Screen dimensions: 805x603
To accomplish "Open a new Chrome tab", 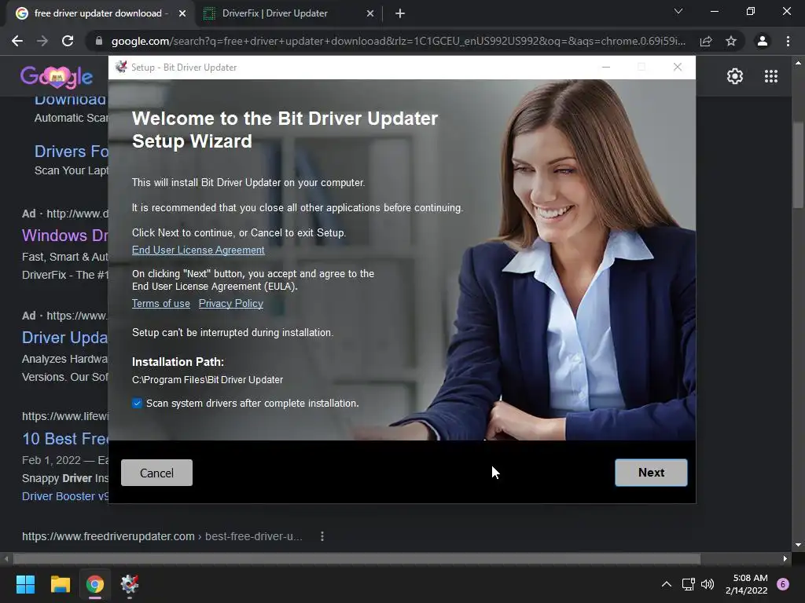I will click(400, 14).
